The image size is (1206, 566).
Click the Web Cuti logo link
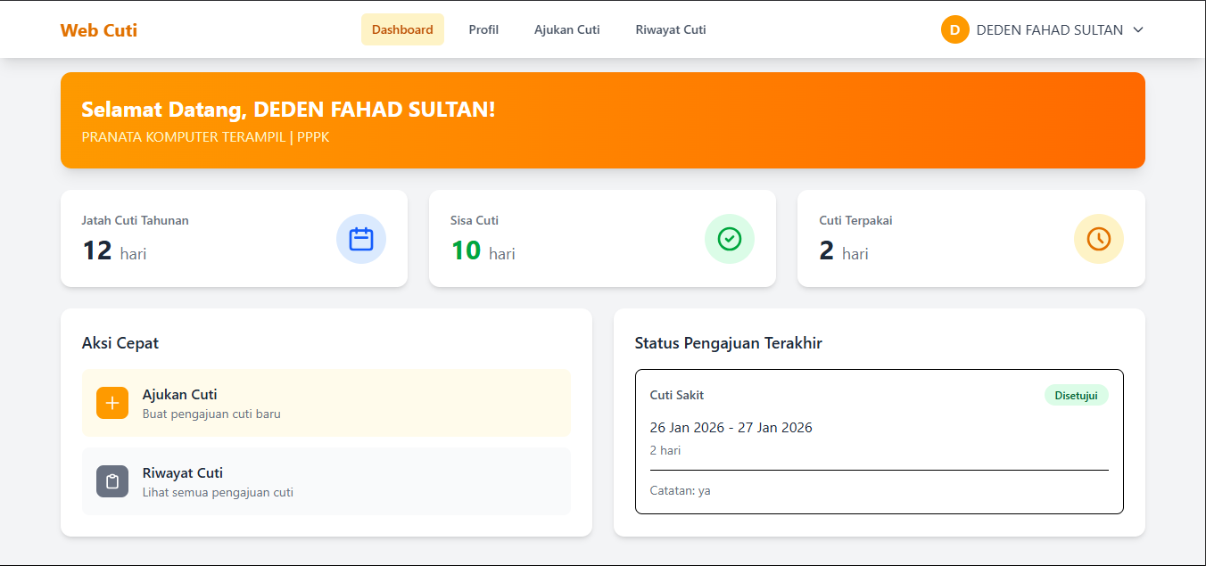click(x=99, y=30)
